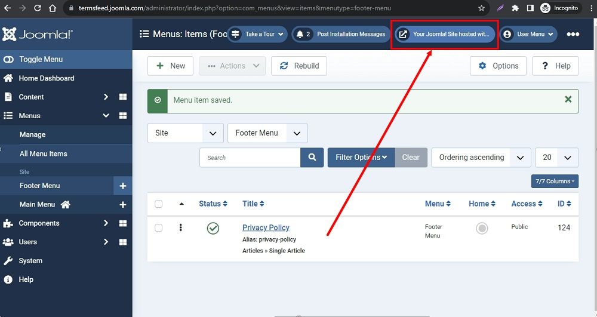Image resolution: width=597 pixels, height=317 pixels.
Task: Click inside the Search field
Action: click(x=250, y=158)
